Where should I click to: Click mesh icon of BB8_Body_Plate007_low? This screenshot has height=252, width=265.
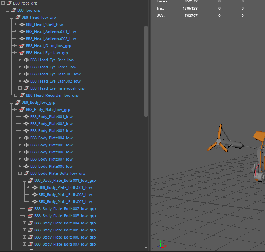[x=26, y=159]
